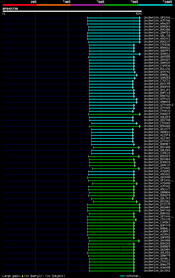Select the UniRef100_Q9LEE8 label
This screenshot has width=175, height=278.
click(157, 150)
